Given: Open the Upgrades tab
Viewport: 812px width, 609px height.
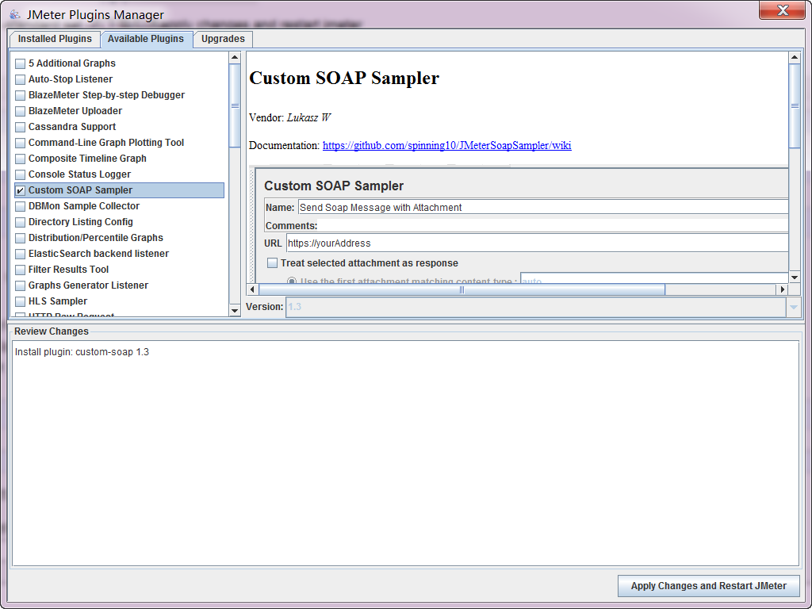Looking at the screenshot, I should (223, 39).
